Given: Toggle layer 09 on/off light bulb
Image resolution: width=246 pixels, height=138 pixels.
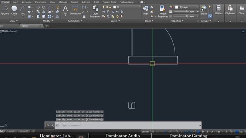Looking at the screenshot, I should 103,7.
